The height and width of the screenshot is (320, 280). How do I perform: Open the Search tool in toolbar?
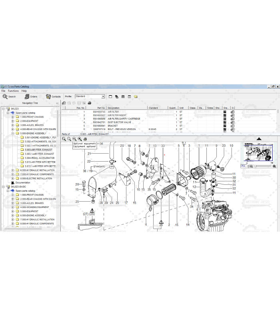tap(9, 96)
